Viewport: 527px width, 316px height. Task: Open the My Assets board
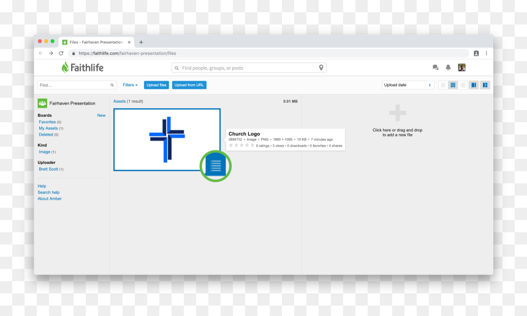[x=48, y=128]
